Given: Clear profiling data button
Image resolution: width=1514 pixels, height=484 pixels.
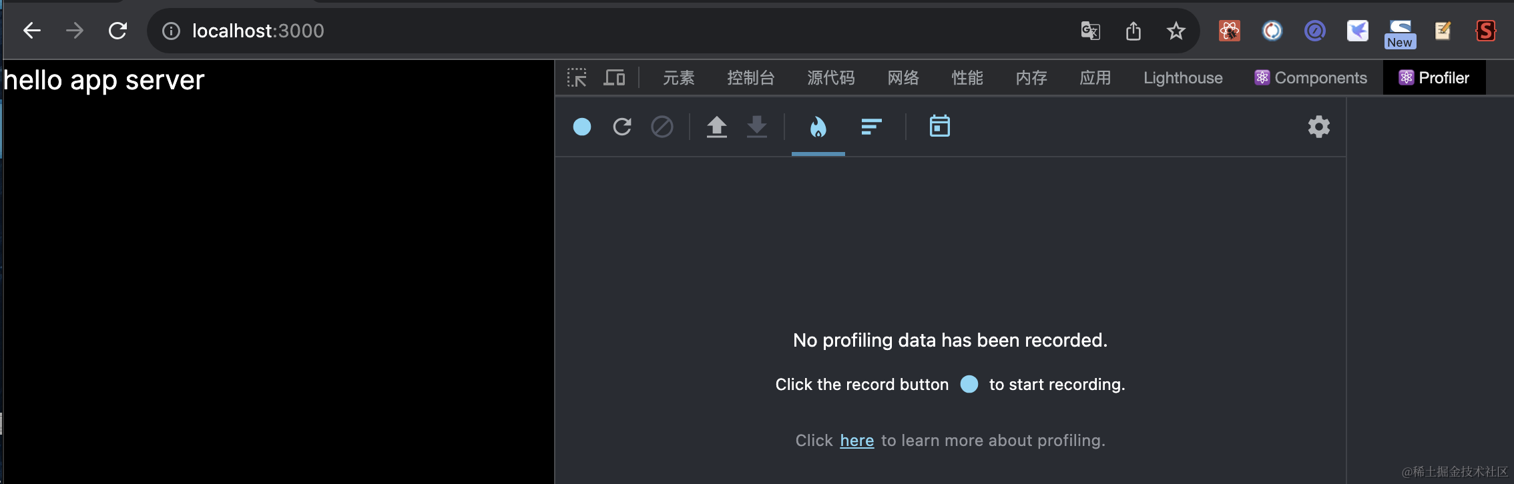Looking at the screenshot, I should 662,127.
